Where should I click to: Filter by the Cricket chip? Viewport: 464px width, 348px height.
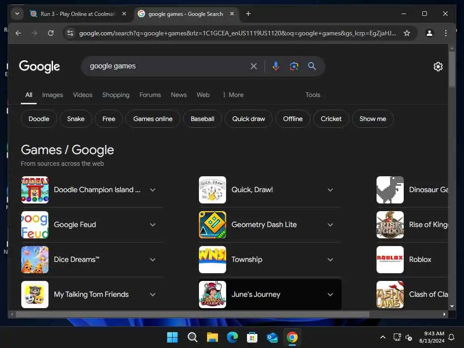[331, 119]
